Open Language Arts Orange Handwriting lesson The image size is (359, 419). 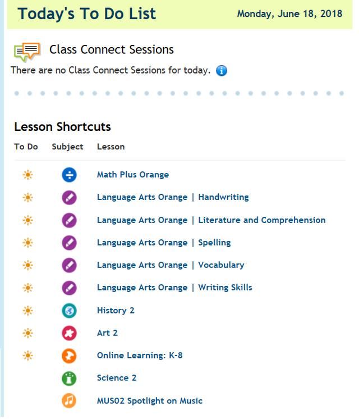[x=173, y=197]
